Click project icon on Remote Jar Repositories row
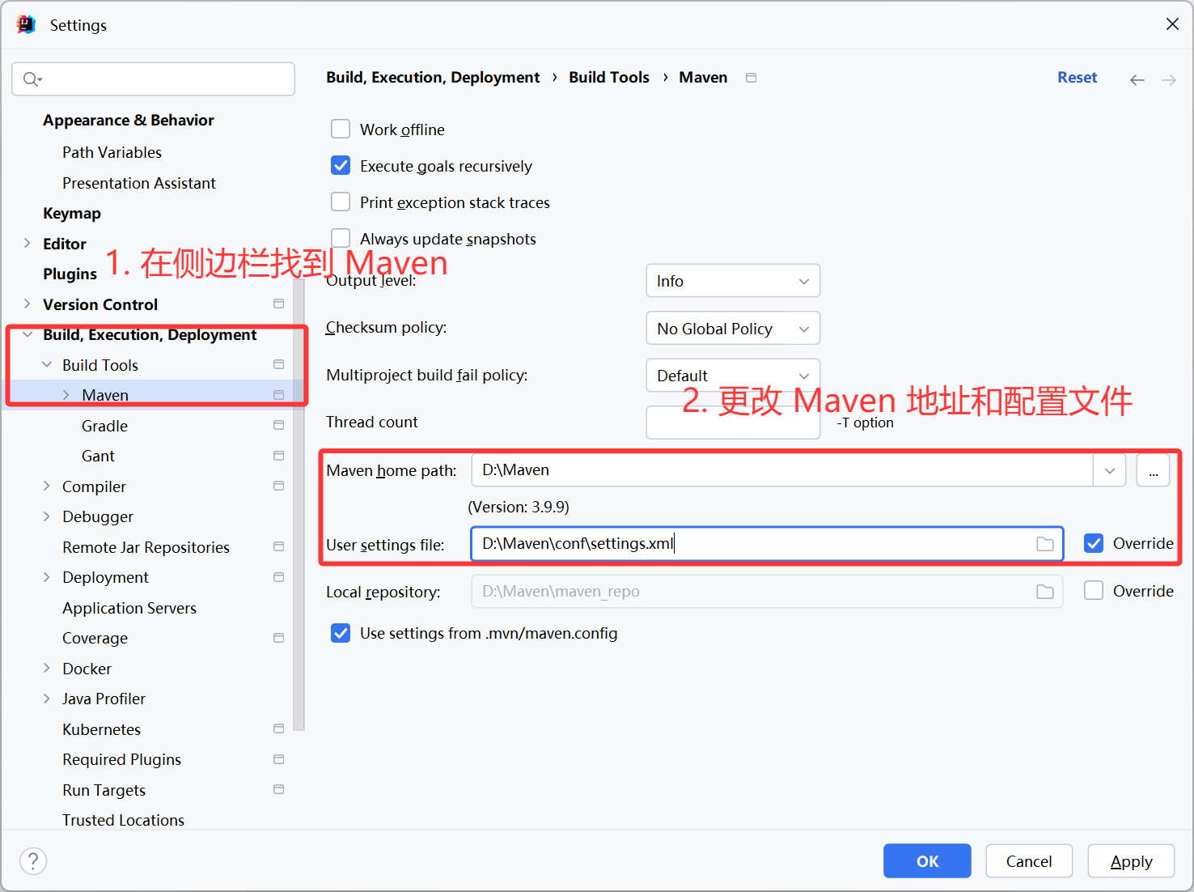 [278, 546]
